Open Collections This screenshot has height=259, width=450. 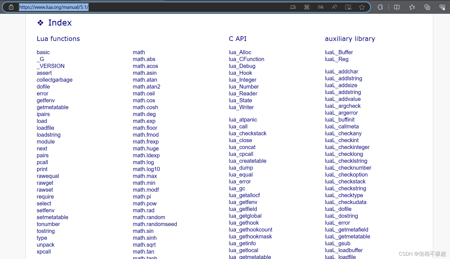[427, 7]
